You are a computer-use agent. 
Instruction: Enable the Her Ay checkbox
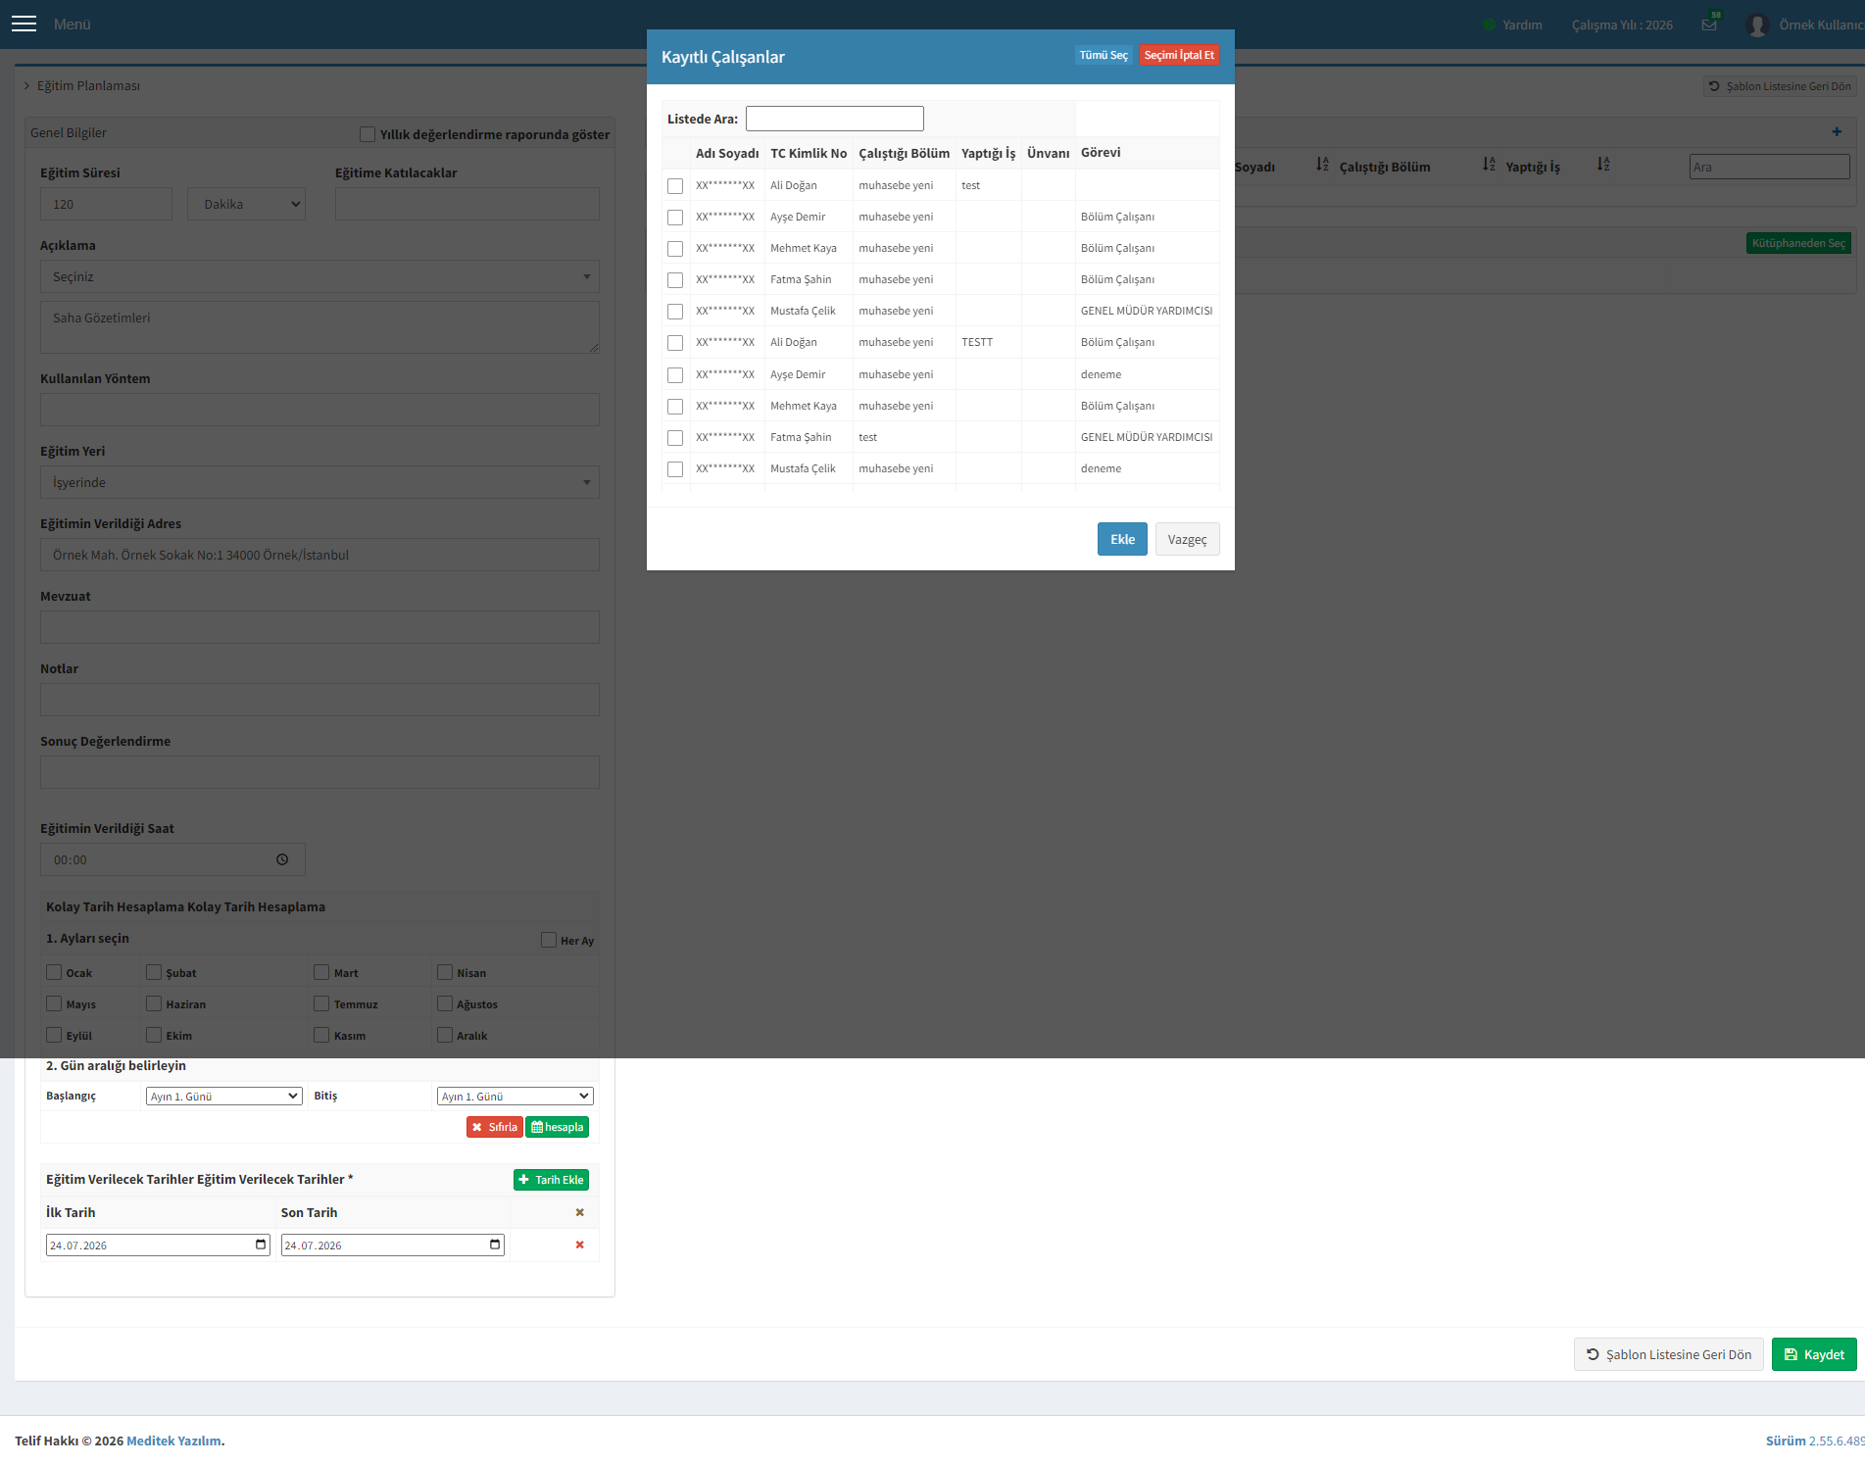549,940
